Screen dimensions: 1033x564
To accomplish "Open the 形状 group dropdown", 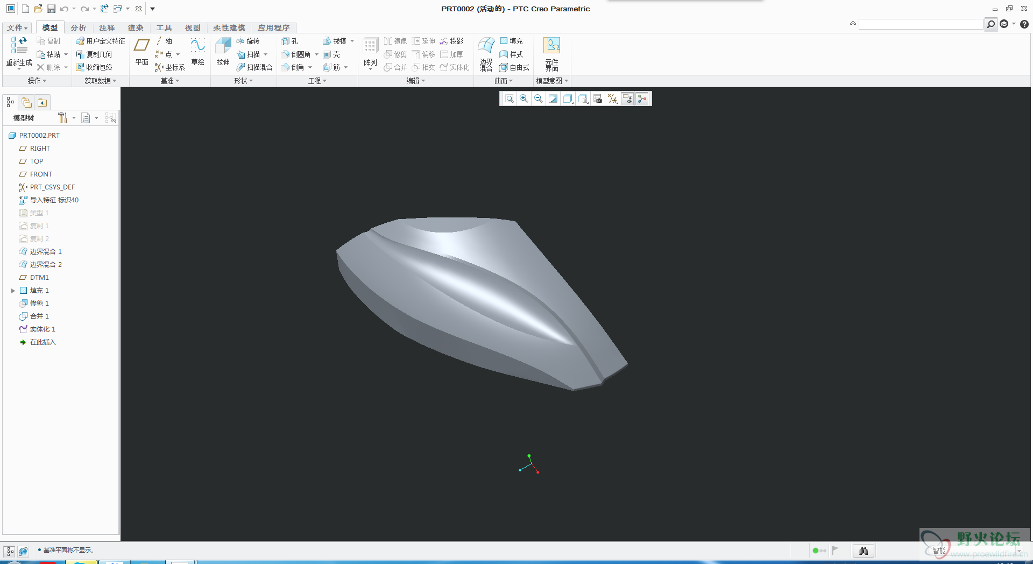I will click(x=243, y=81).
